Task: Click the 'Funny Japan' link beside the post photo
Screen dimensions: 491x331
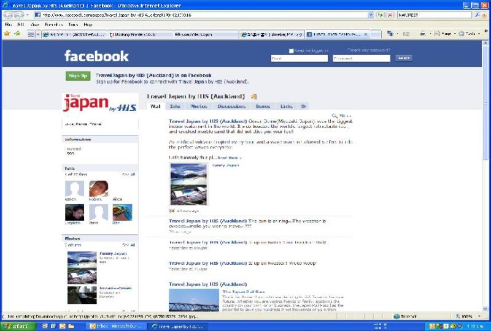Action: click(225, 165)
